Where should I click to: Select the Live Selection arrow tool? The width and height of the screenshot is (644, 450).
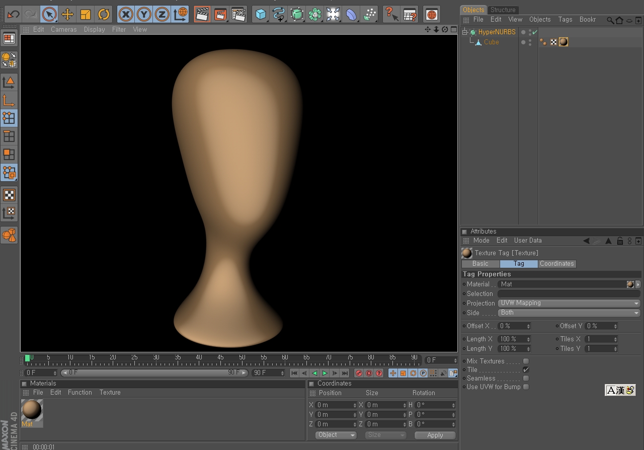(x=49, y=14)
